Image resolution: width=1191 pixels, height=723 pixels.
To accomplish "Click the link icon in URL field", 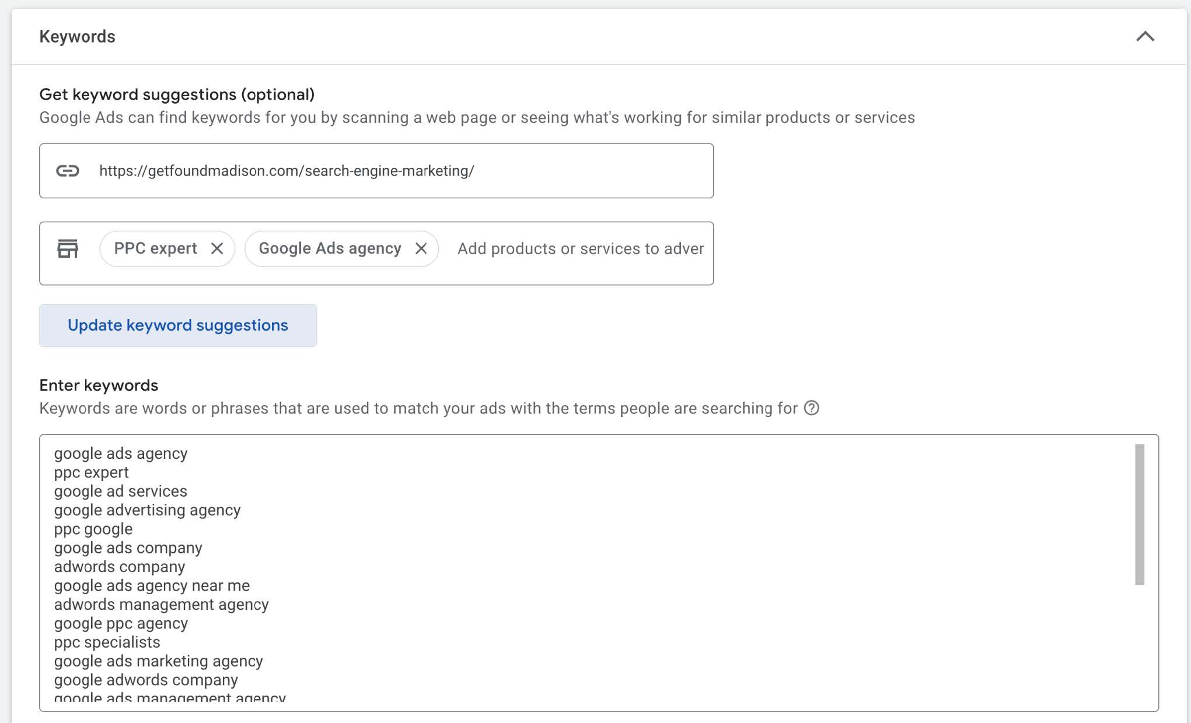I will point(68,171).
